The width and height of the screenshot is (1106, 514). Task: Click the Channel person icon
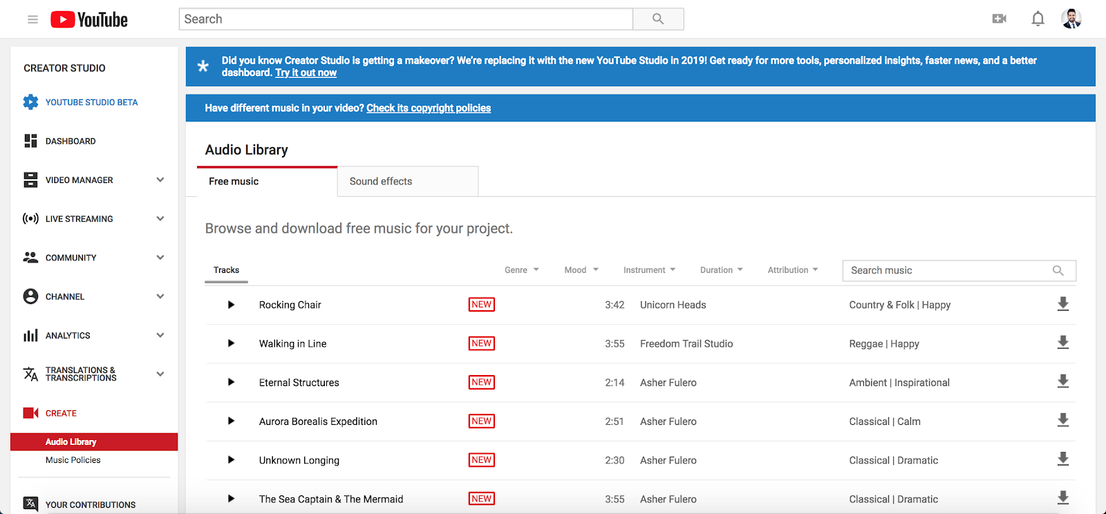click(30, 296)
